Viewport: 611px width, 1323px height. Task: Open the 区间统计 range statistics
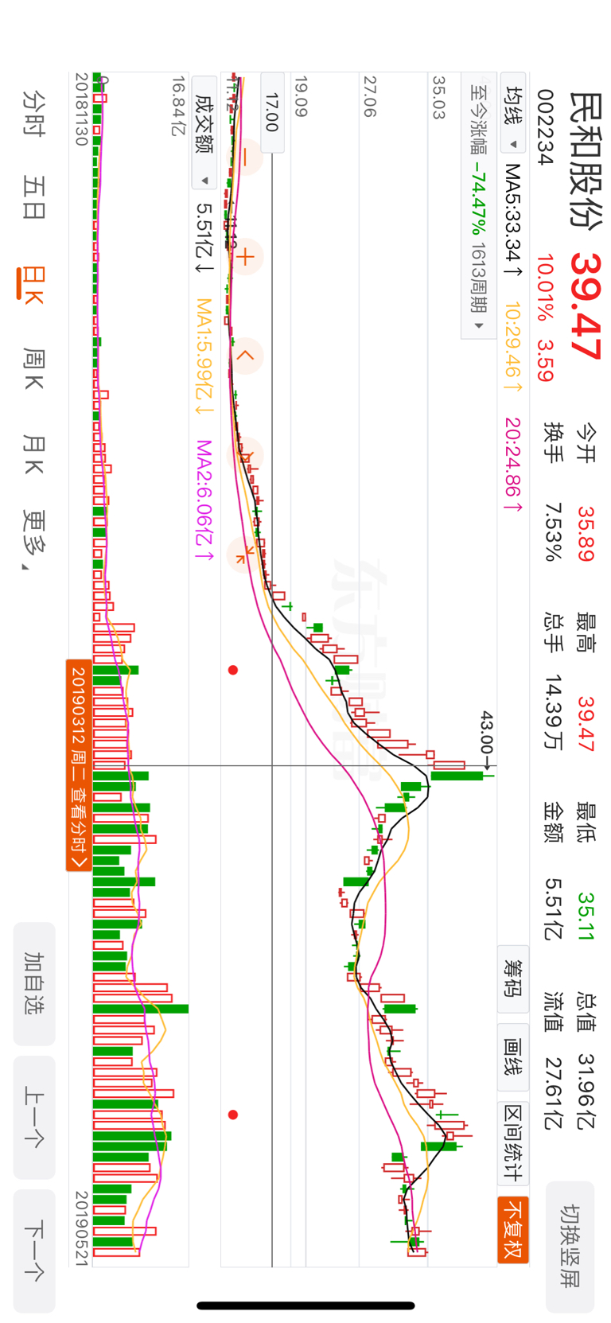tap(513, 1143)
